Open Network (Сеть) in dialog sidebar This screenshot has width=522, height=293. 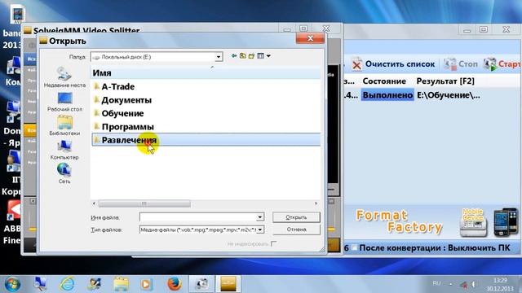tap(64, 173)
